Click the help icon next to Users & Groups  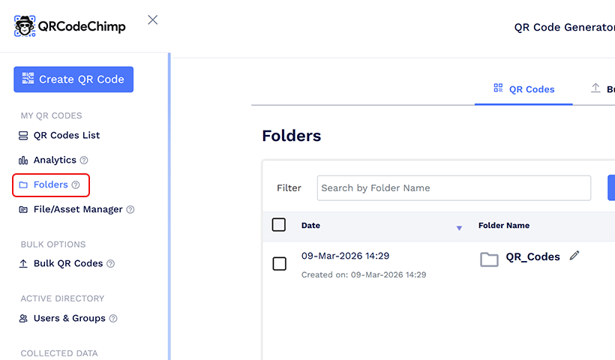[x=113, y=319]
